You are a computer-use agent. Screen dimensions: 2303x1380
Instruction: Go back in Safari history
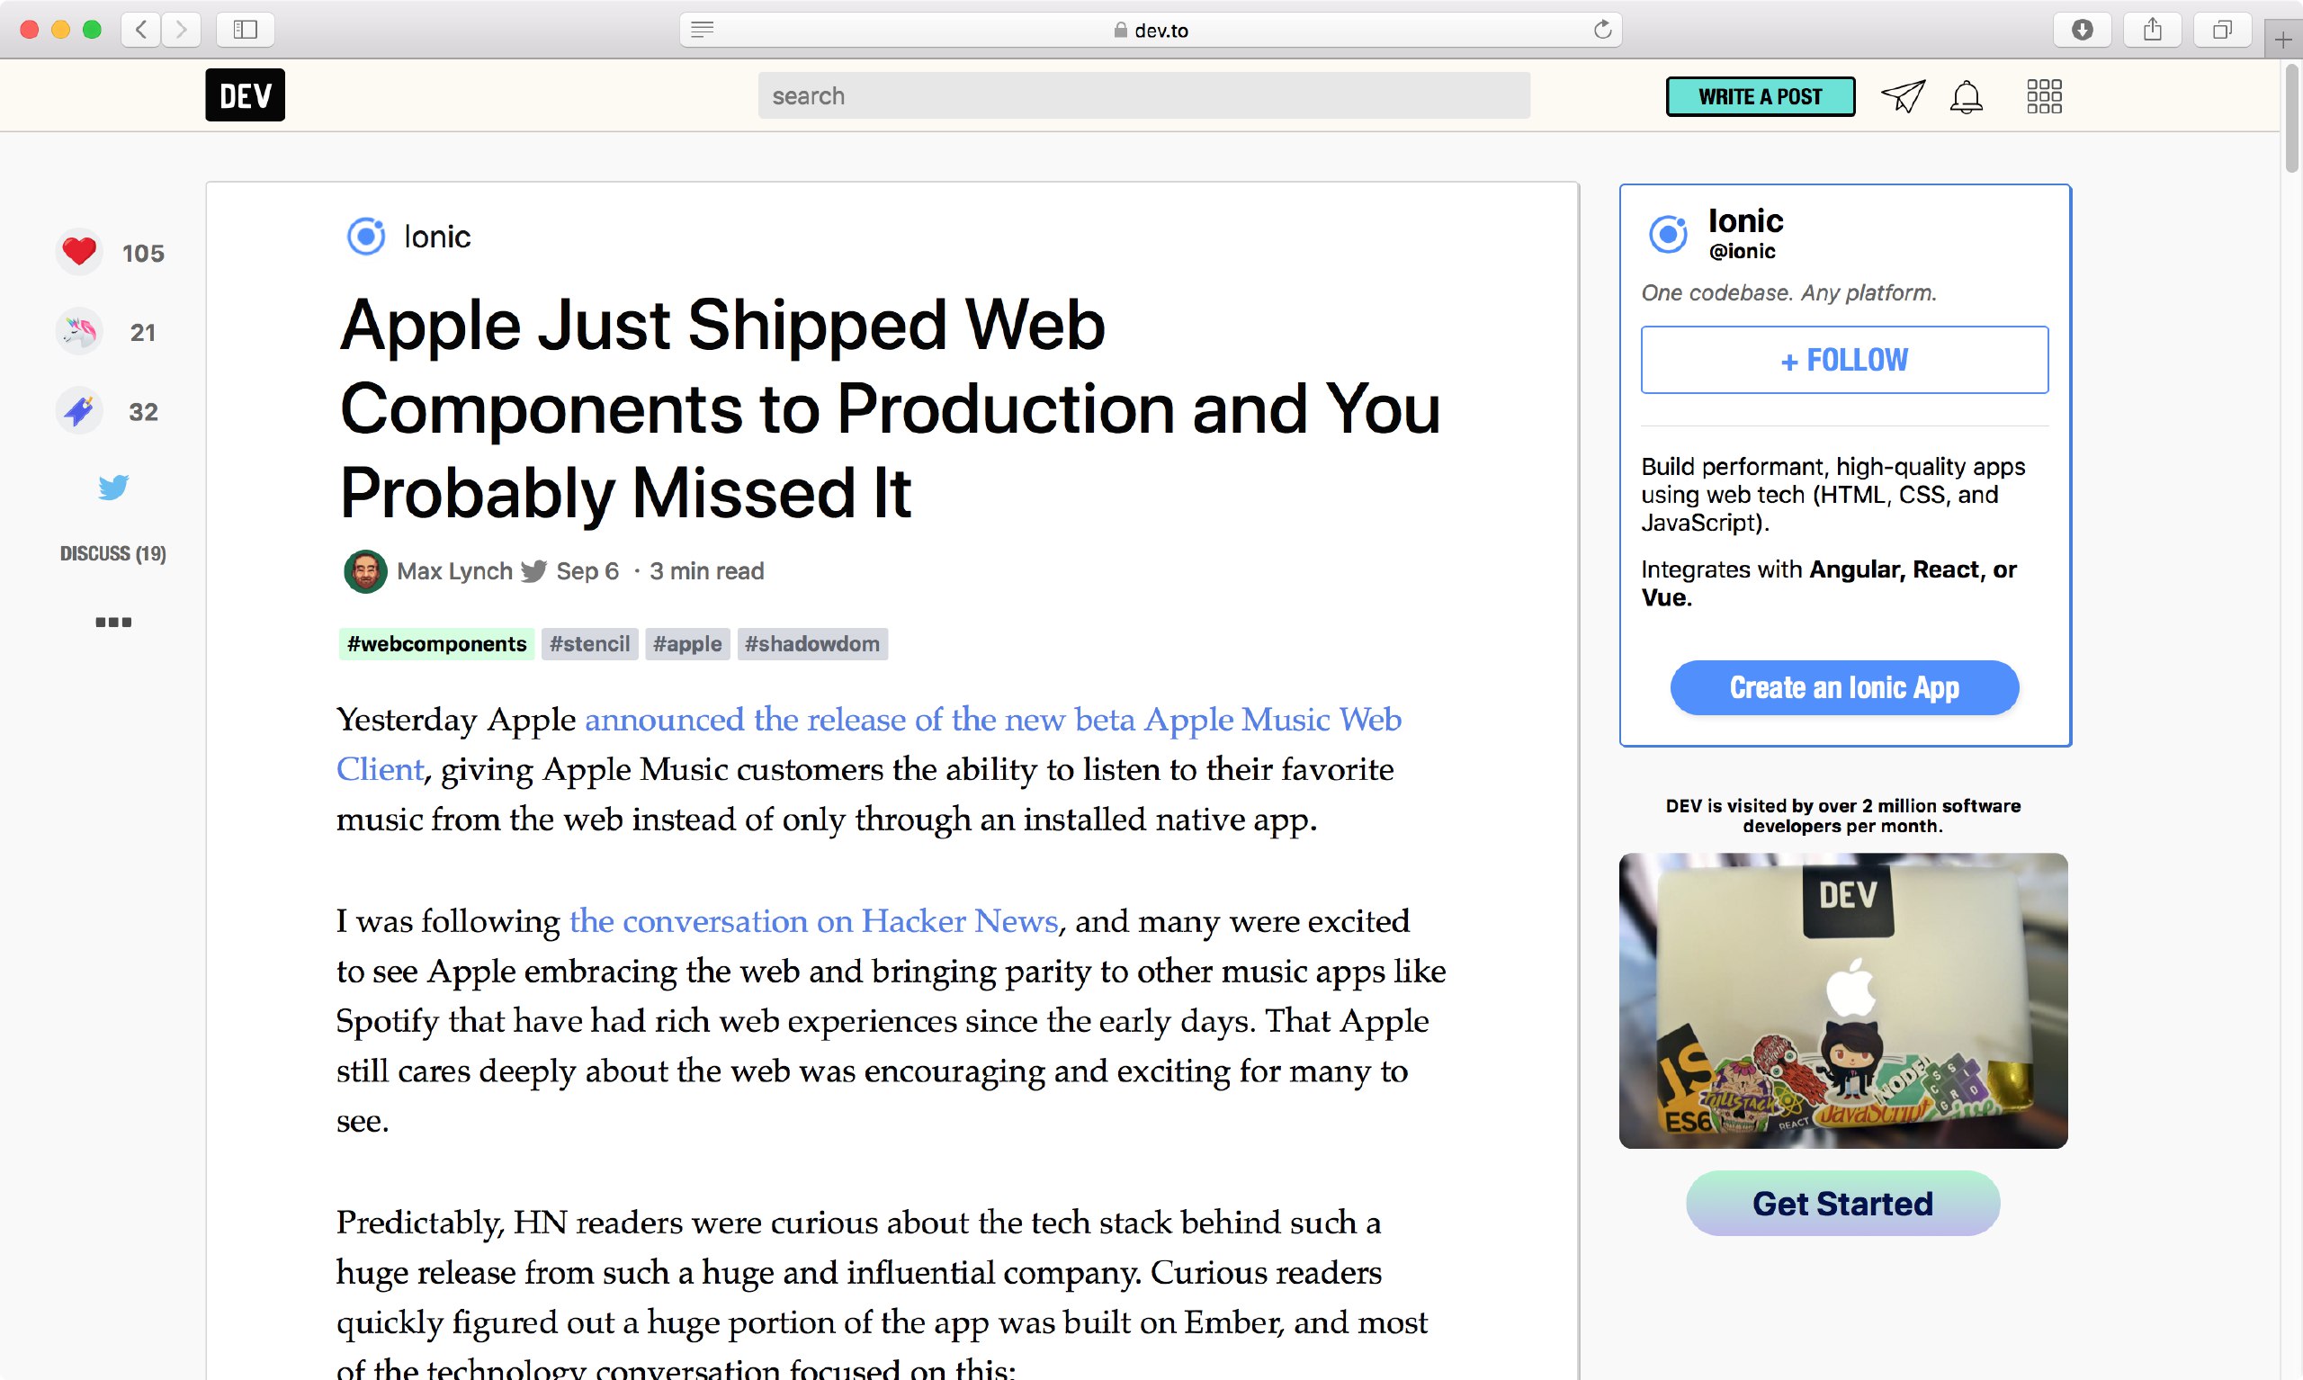[x=141, y=30]
